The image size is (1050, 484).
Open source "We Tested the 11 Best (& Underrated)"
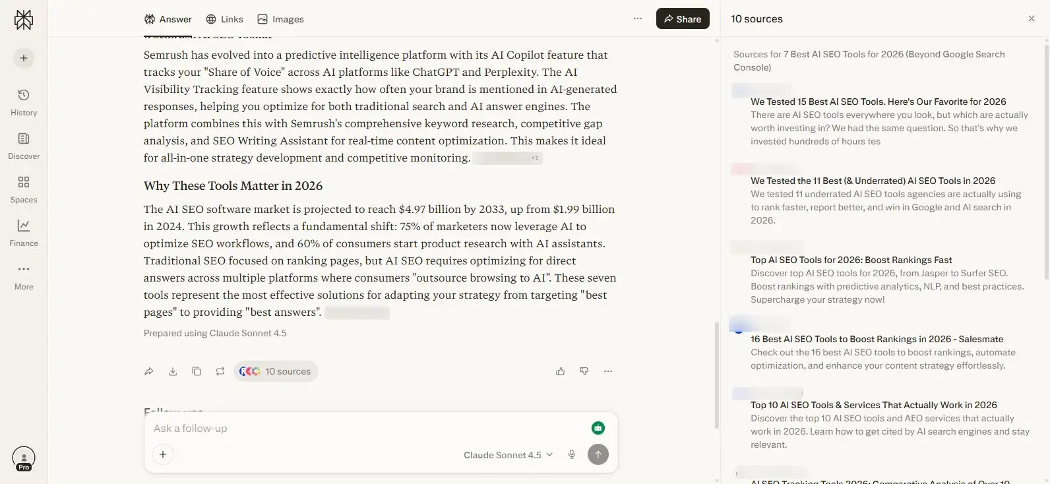873,181
